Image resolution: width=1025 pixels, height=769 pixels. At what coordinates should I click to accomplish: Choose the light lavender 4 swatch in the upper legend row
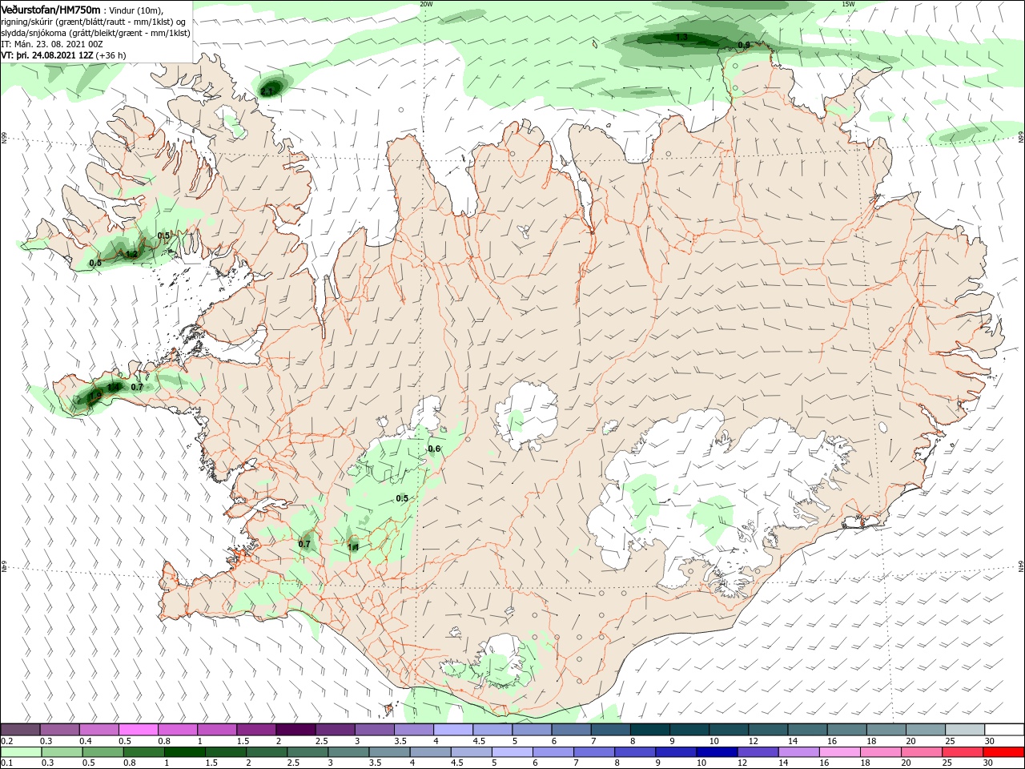pos(452,729)
